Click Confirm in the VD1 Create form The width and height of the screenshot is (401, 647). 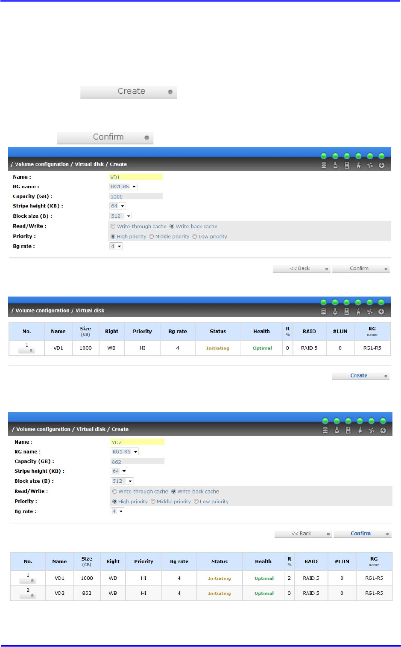pyautogui.click(x=361, y=269)
